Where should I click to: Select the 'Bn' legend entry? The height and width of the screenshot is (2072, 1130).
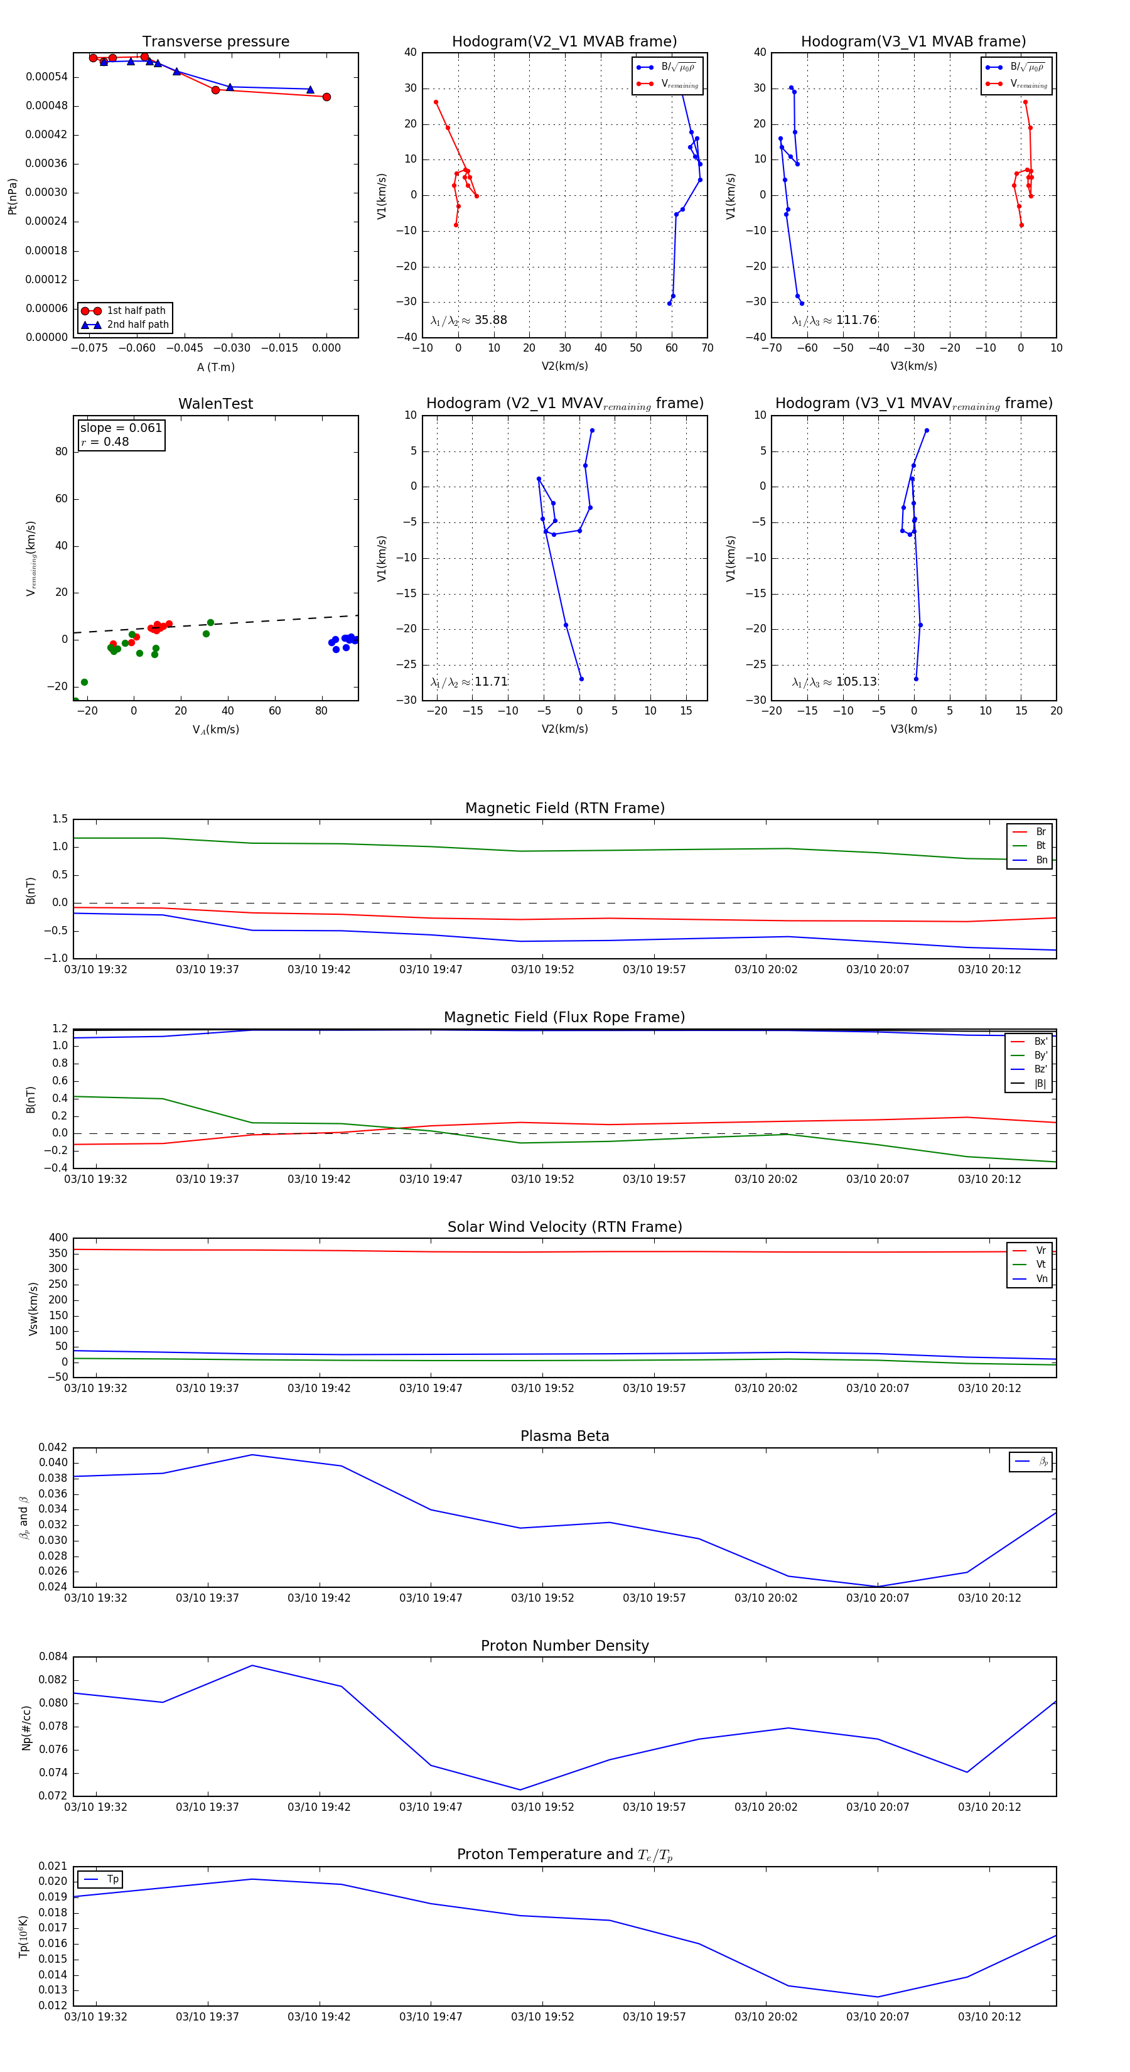[1030, 860]
